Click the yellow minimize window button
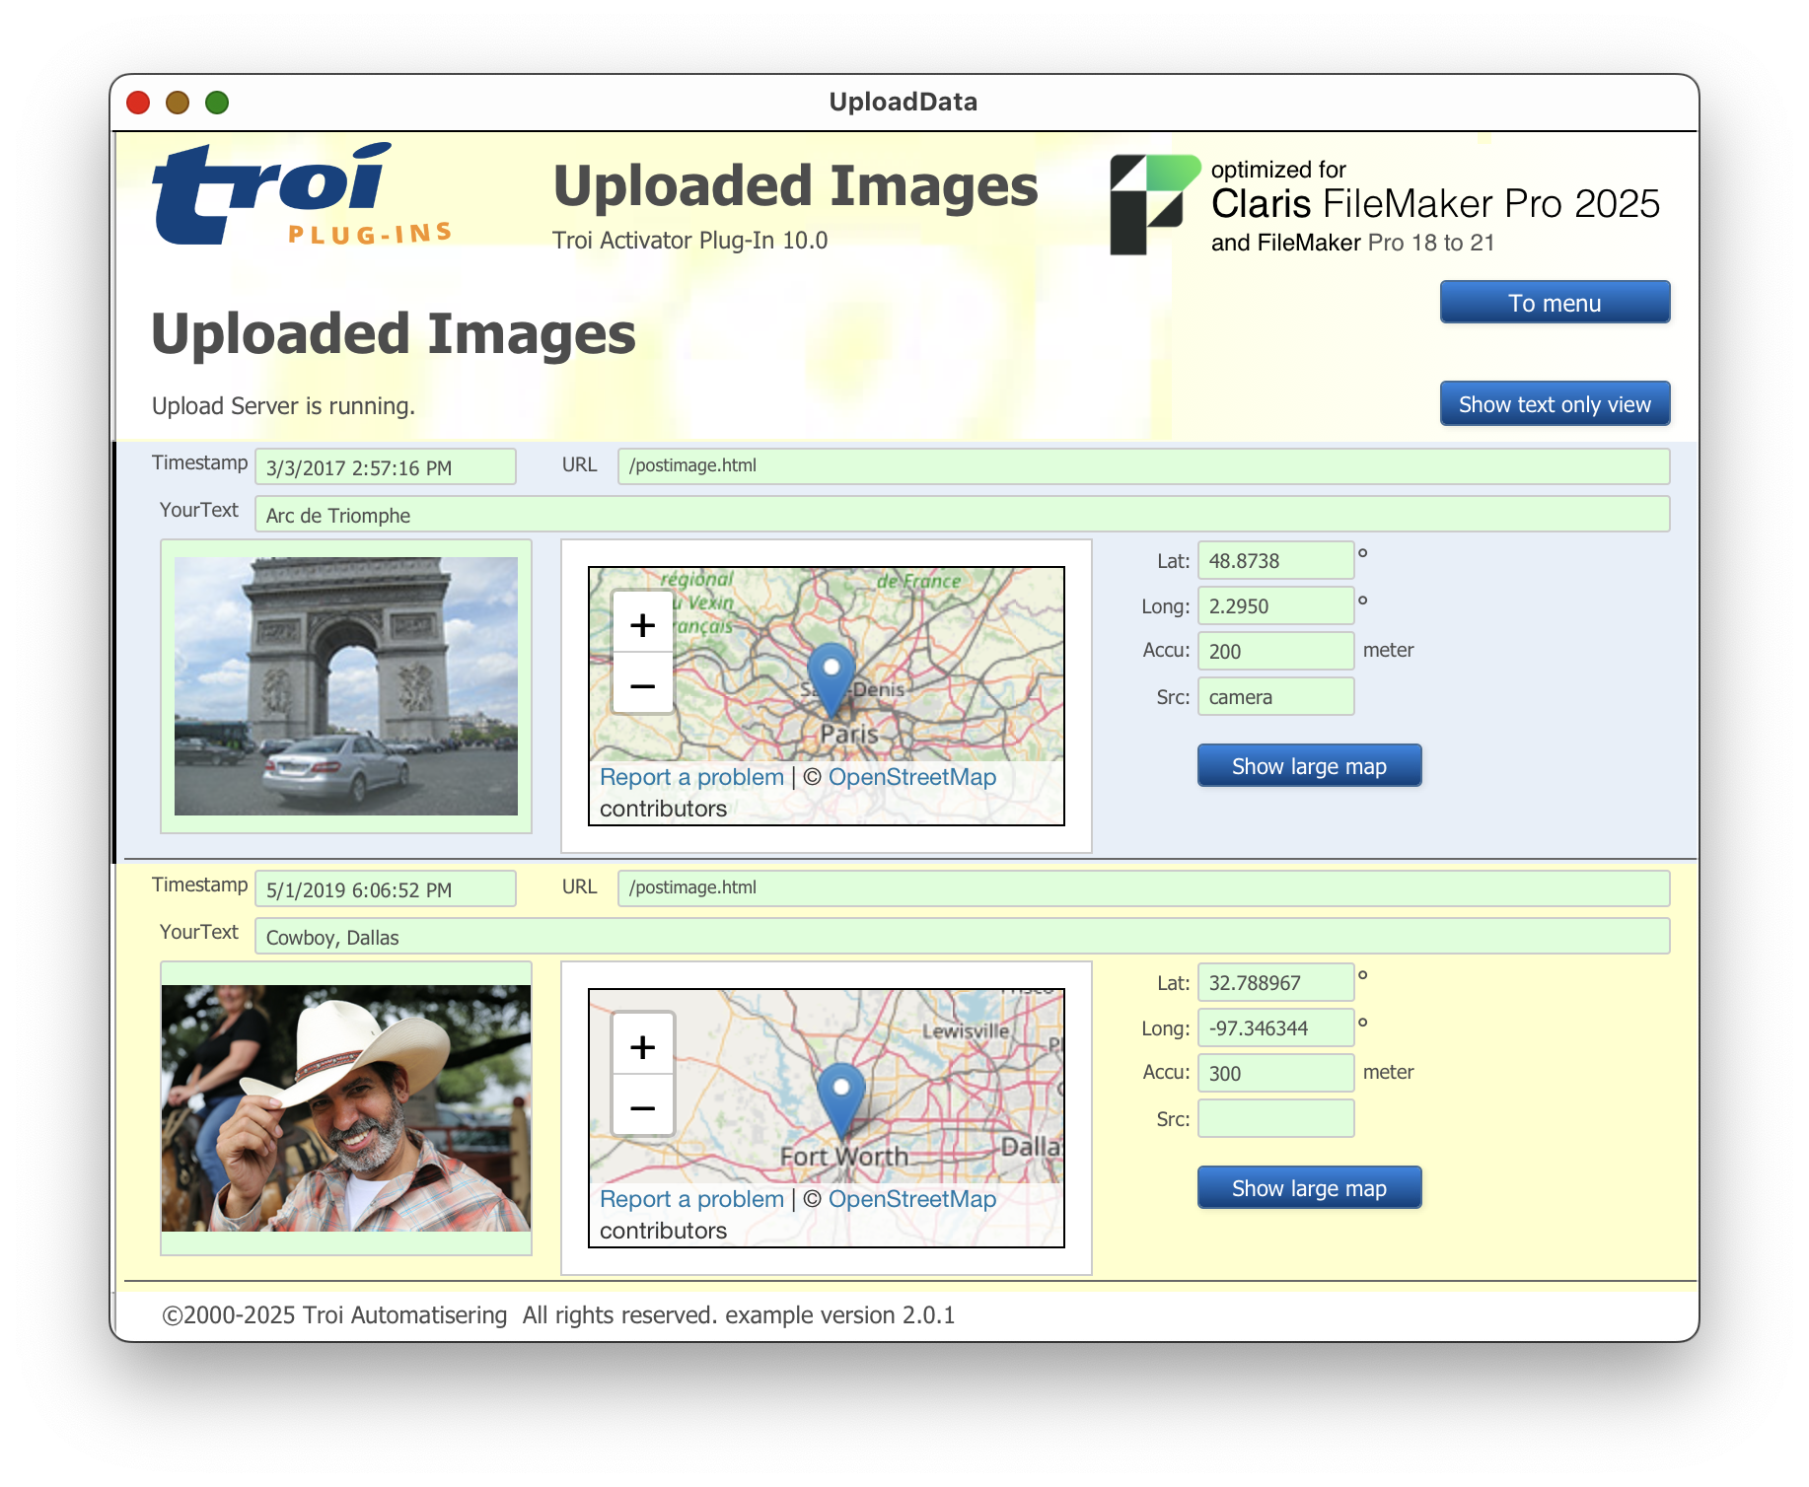The width and height of the screenshot is (1809, 1487). [178, 103]
